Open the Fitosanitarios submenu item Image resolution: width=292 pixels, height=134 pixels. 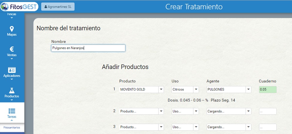tap(12, 128)
